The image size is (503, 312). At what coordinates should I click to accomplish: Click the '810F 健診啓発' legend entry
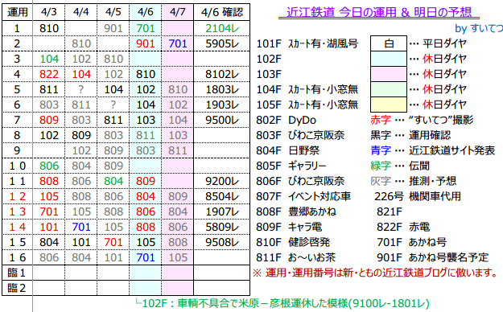coord(293,242)
